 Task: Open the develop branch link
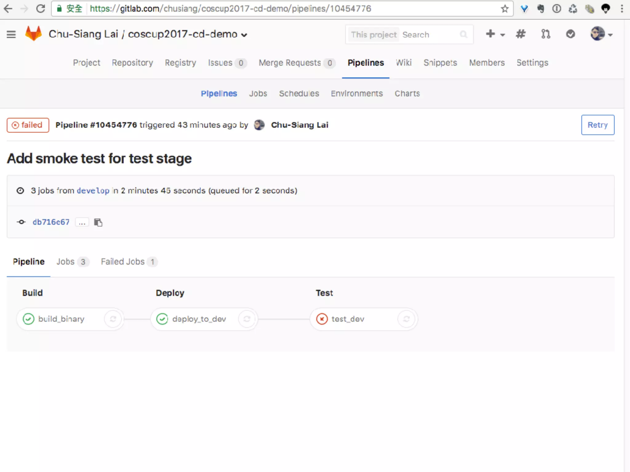pos(93,191)
